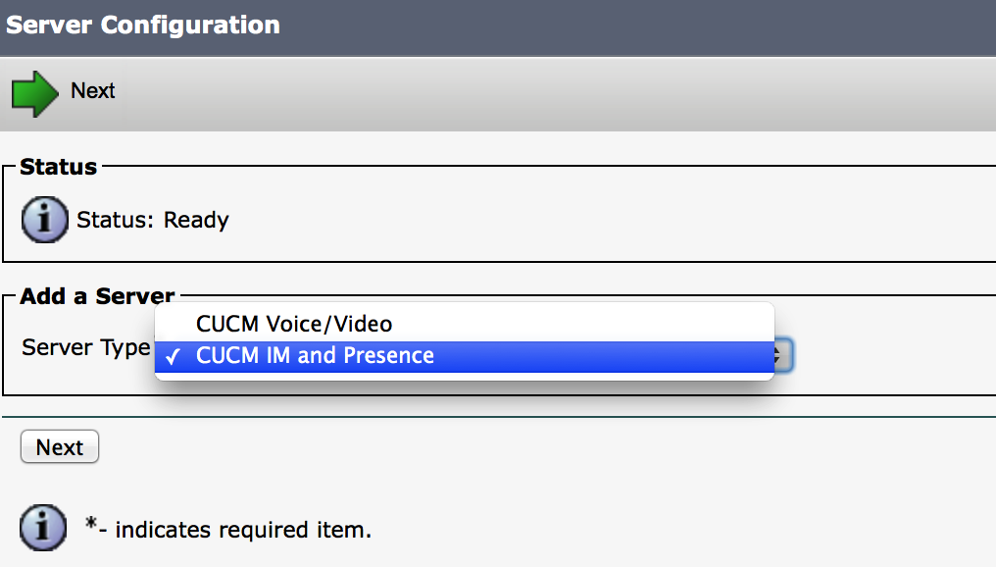The height and width of the screenshot is (567, 996).
Task: Click the Next label beside green arrow
Action: point(93,91)
